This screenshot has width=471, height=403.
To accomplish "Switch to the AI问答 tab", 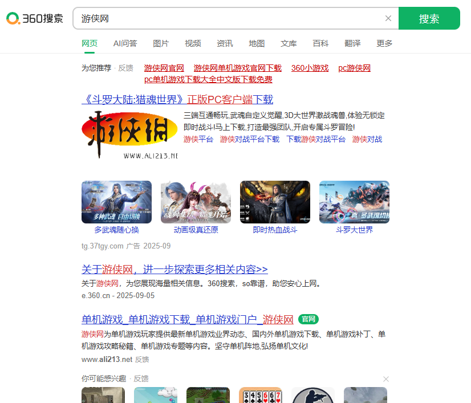I will (125, 43).
